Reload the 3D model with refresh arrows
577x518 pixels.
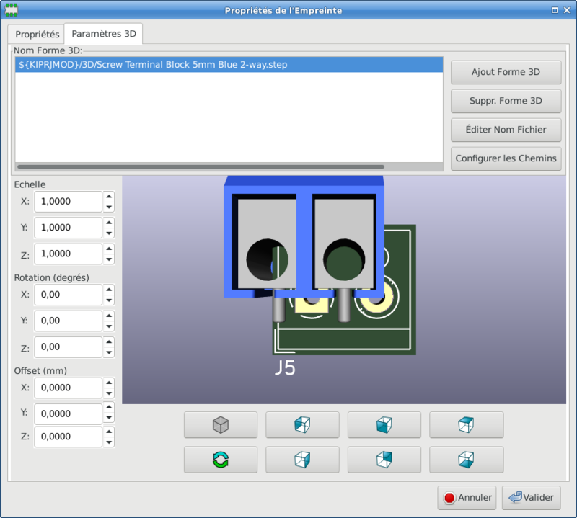click(221, 460)
